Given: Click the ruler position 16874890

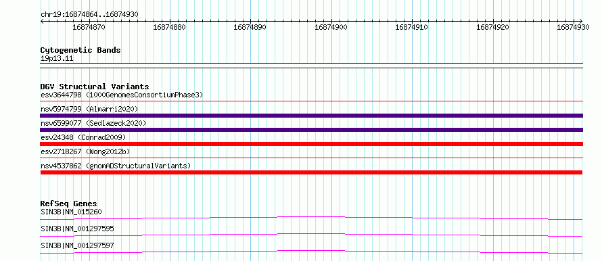Looking at the screenshot, I should pyautogui.click(x=250, y=27).
